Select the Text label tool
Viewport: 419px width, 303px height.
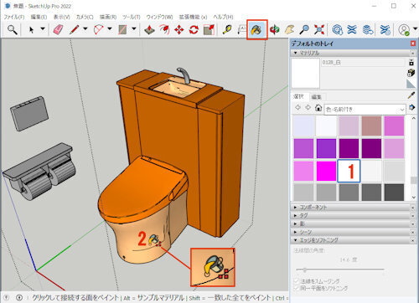(242, 29)
